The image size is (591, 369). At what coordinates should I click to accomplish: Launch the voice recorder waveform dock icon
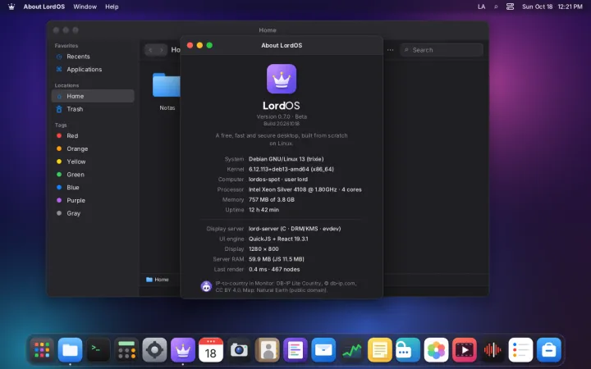[x=492, y=350]
